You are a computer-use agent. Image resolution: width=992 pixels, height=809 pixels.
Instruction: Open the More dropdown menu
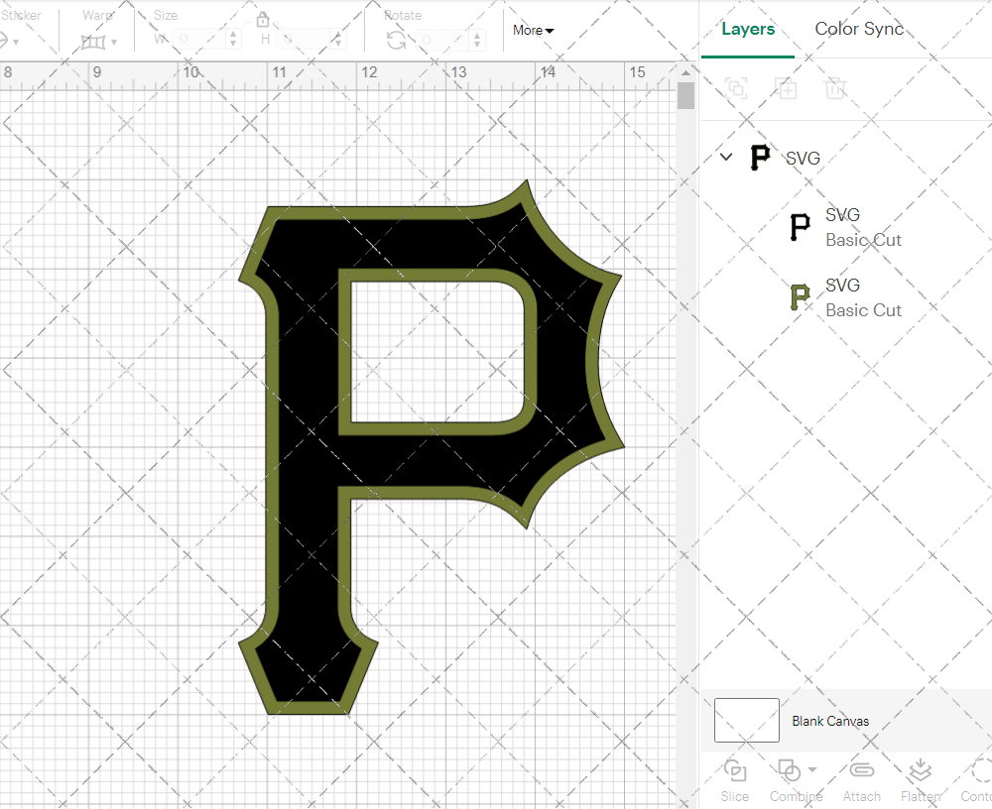(533, 31)
